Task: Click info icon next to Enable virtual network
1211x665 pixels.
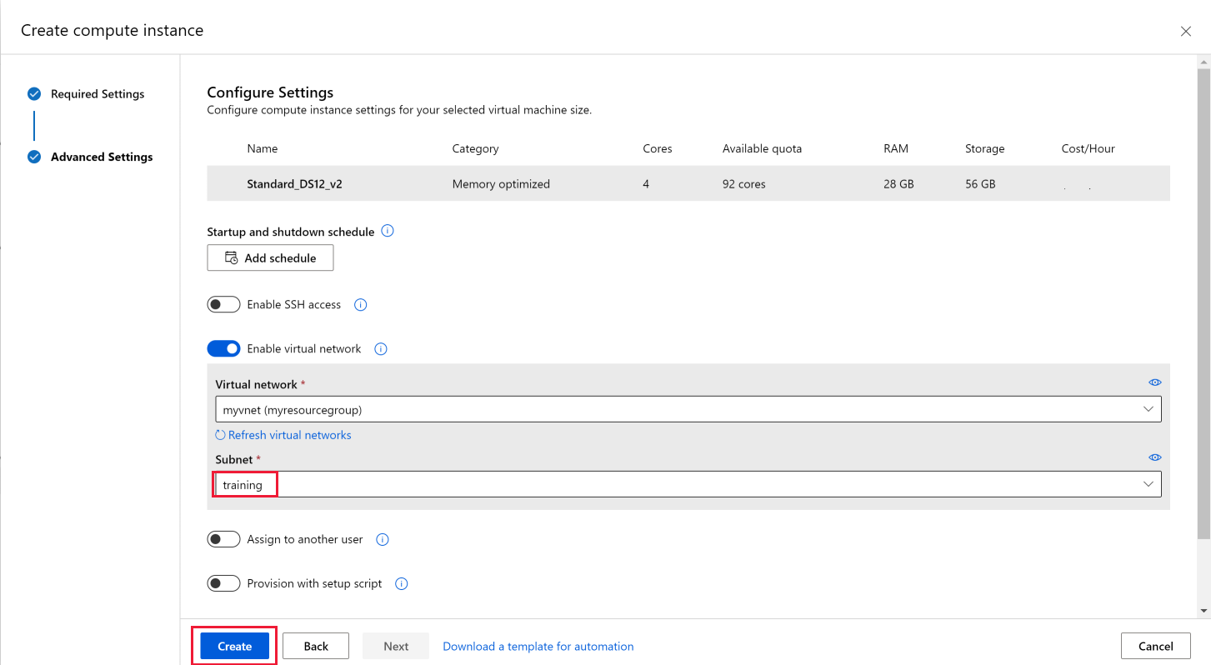Action: click(x=381, y=349)
